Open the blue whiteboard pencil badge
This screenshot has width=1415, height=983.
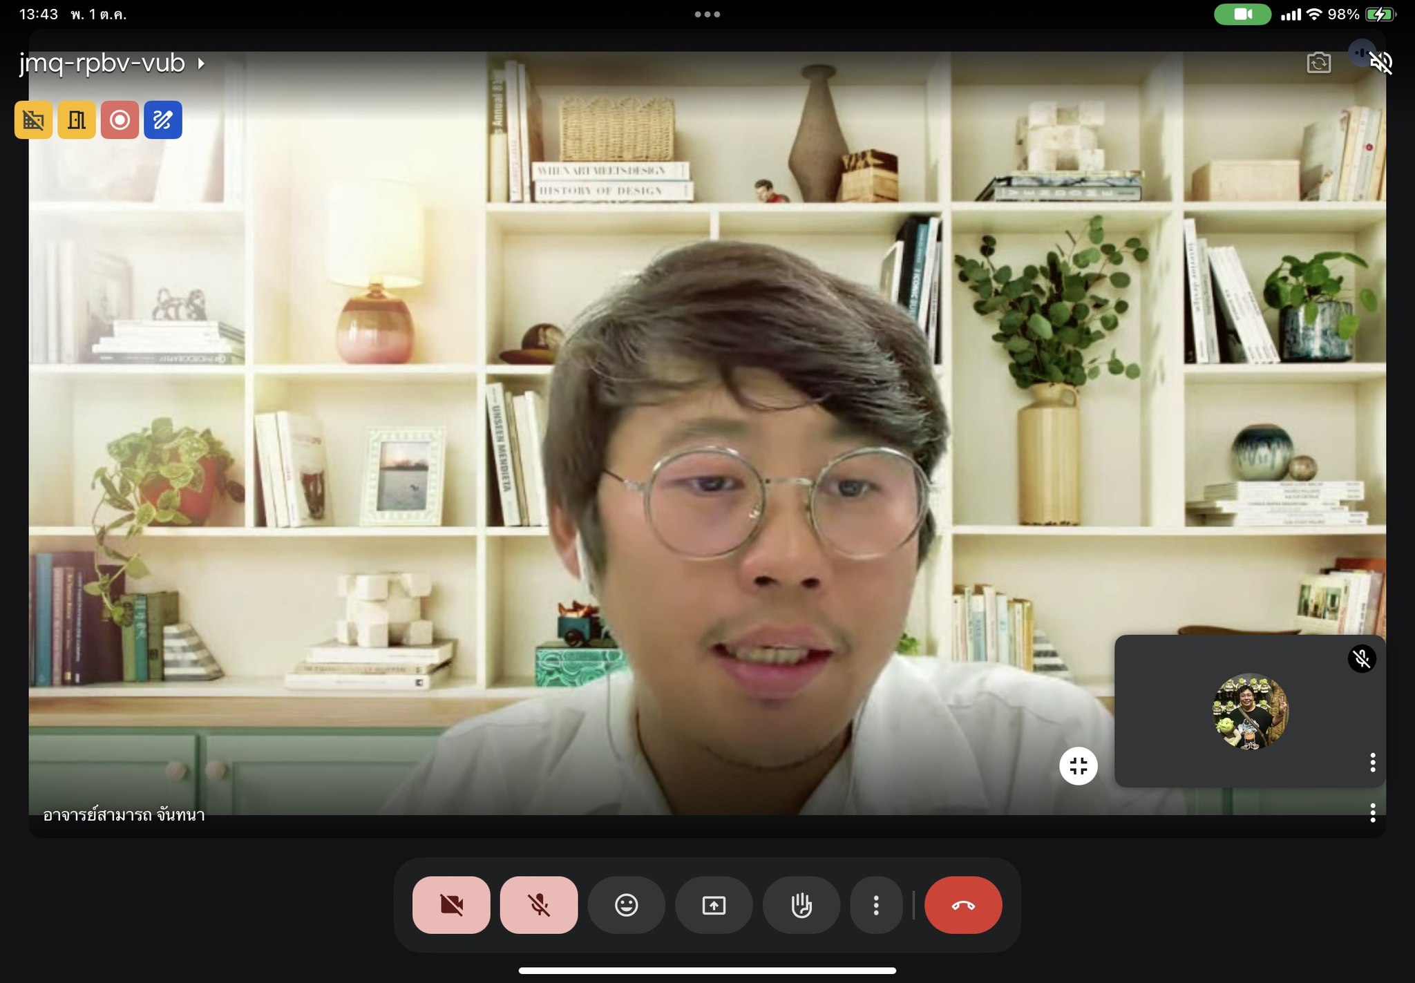163,120
